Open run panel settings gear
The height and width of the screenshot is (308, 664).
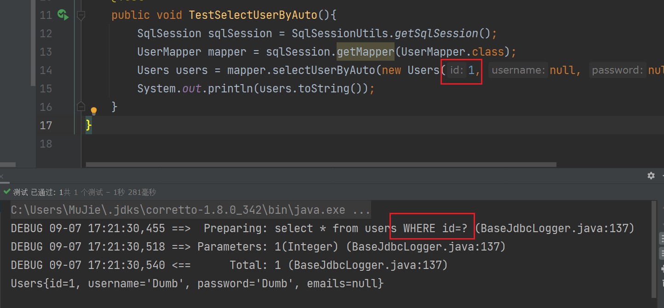click(x=651, y=176)
